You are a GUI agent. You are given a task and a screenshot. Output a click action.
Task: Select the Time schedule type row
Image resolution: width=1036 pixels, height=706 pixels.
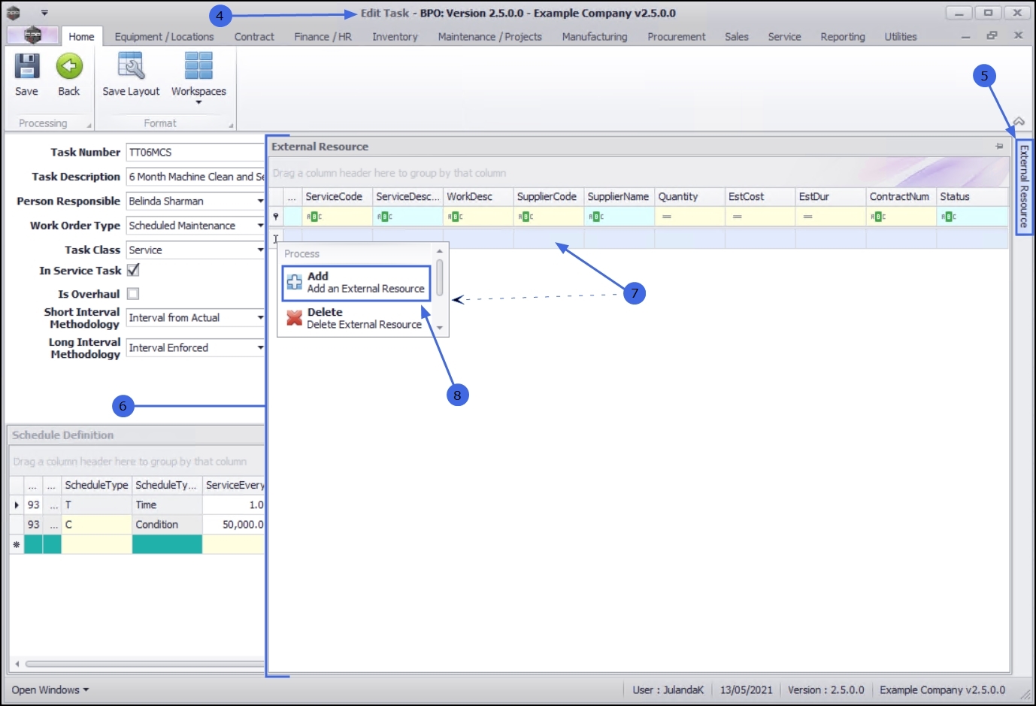point(137,505)
